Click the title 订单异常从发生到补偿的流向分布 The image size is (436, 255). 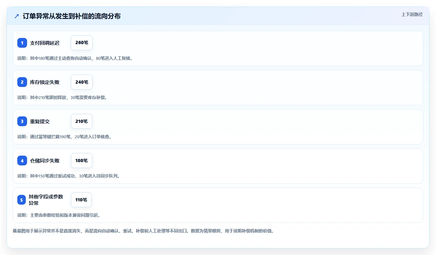tap(71, 16)
